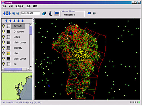Open the last menu bar item
Image resolution: width=142 pixels, height=106 pixels.
(35, 6)
